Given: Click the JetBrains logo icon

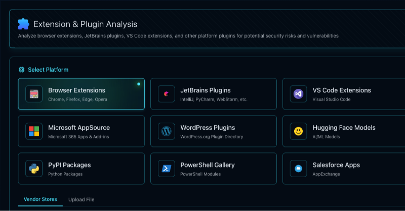Looking at the screenshot, I should pyautogui.click(x=167, y=94).
